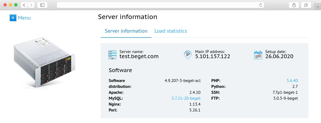Click the 4.9.207-3-beget-acl value

click(183, 80)
